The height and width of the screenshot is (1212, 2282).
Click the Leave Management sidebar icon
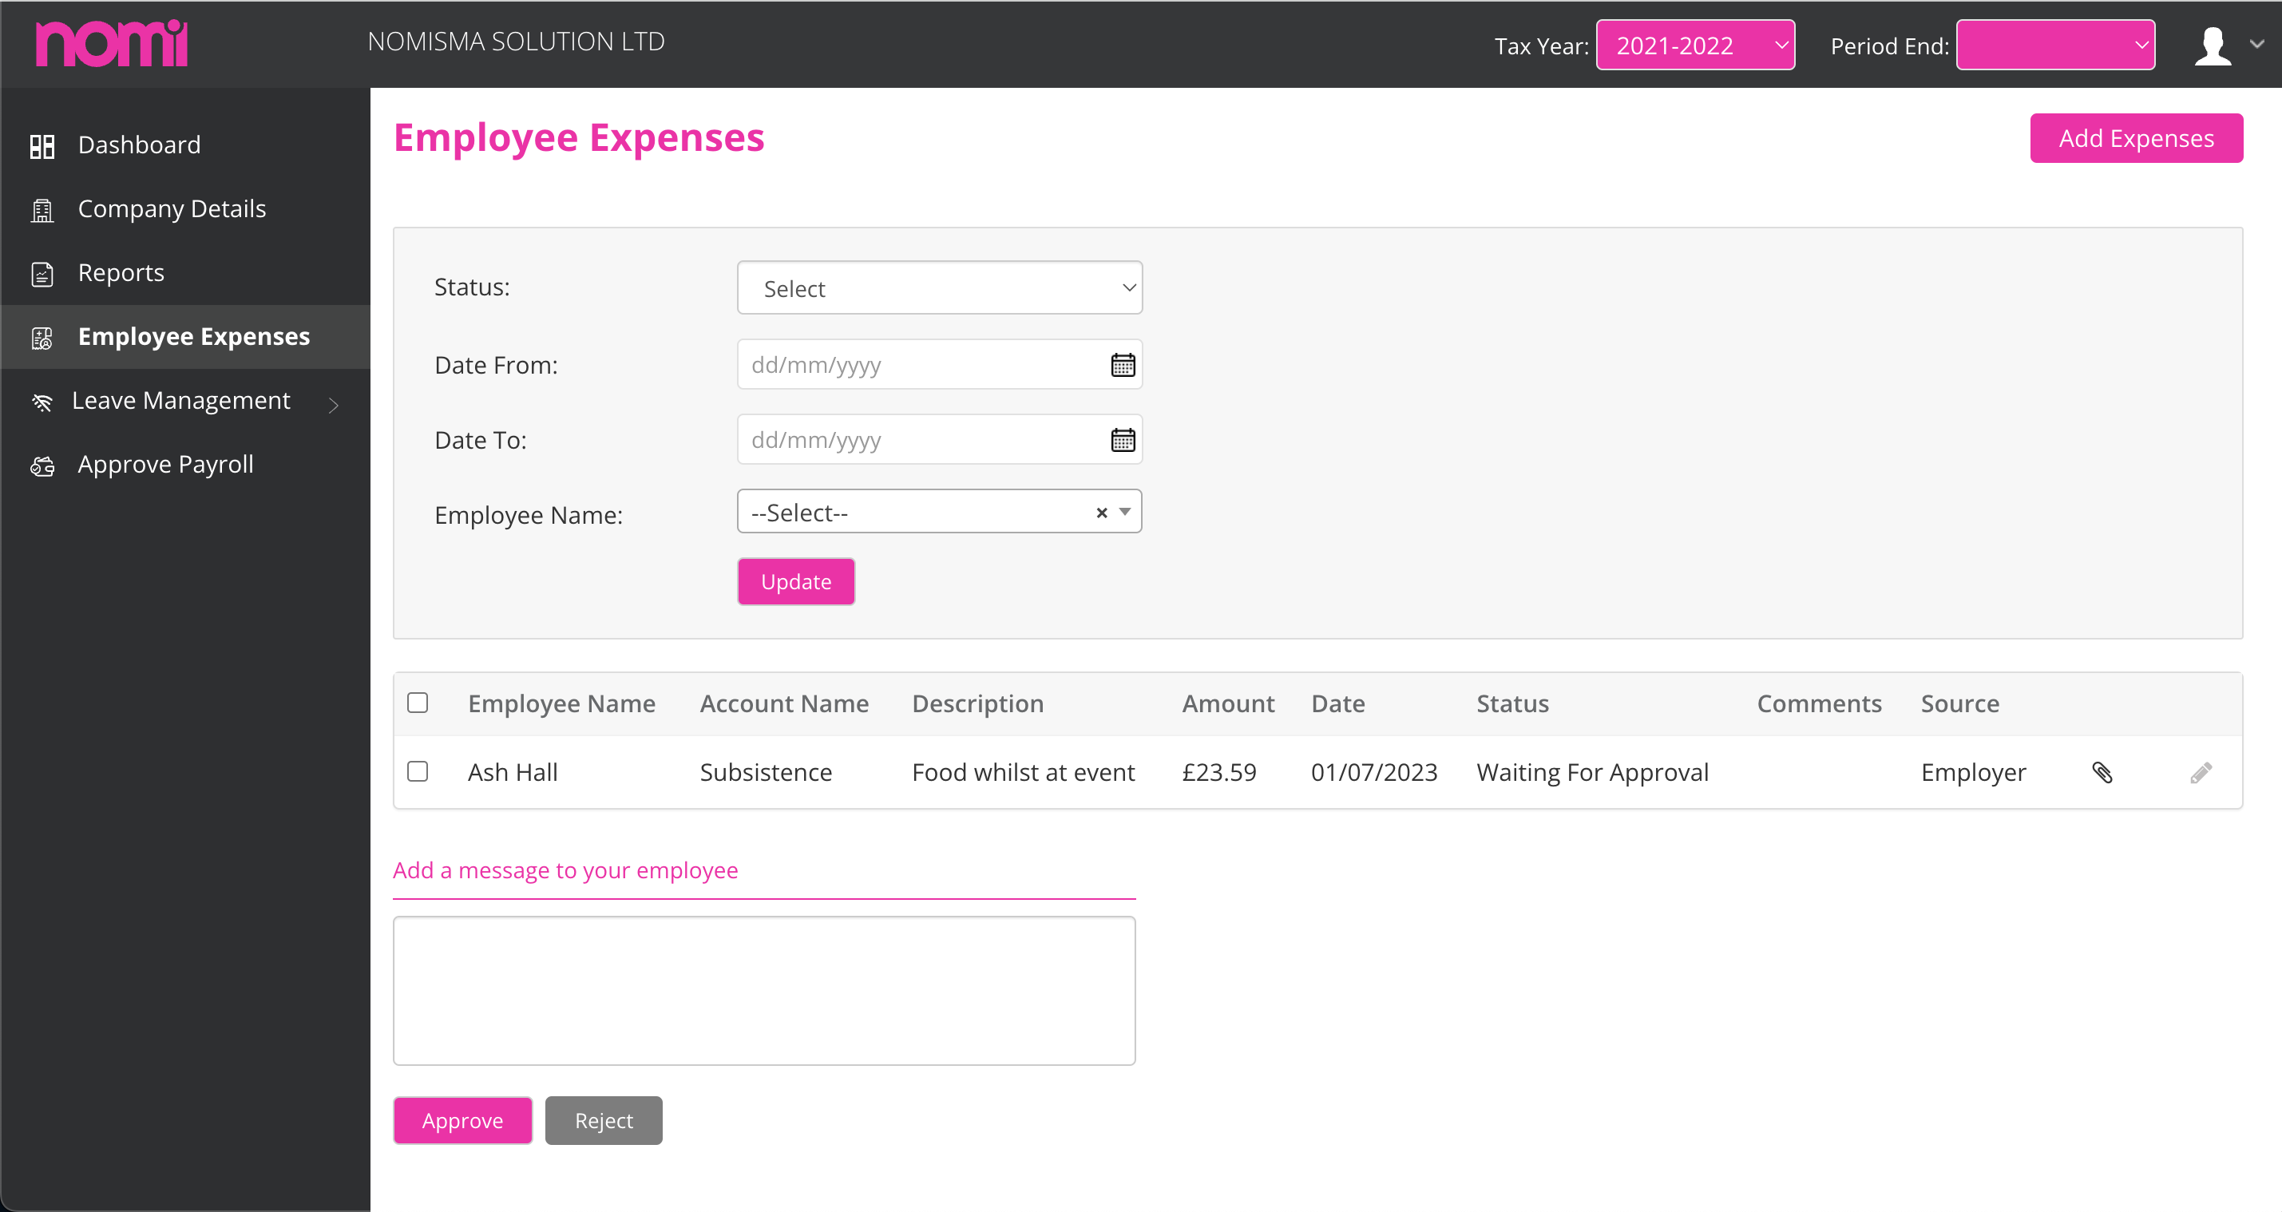click(x=42, y=400)
